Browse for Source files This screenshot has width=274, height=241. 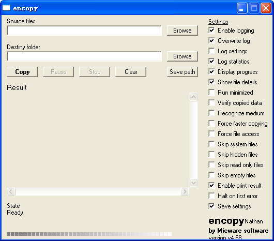182,31
